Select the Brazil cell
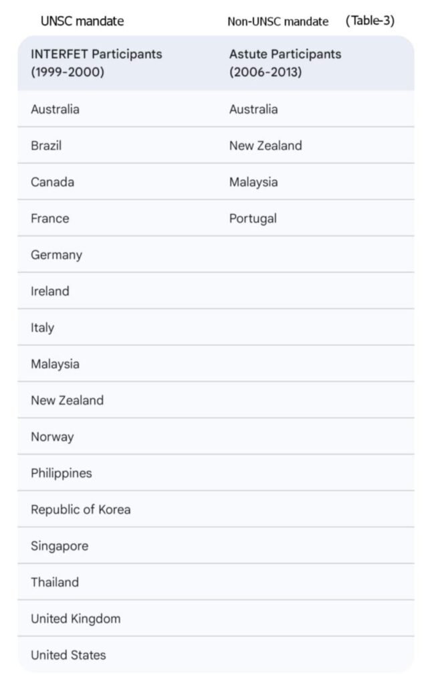The image size is (432, 685). click(x=46, y=145)
